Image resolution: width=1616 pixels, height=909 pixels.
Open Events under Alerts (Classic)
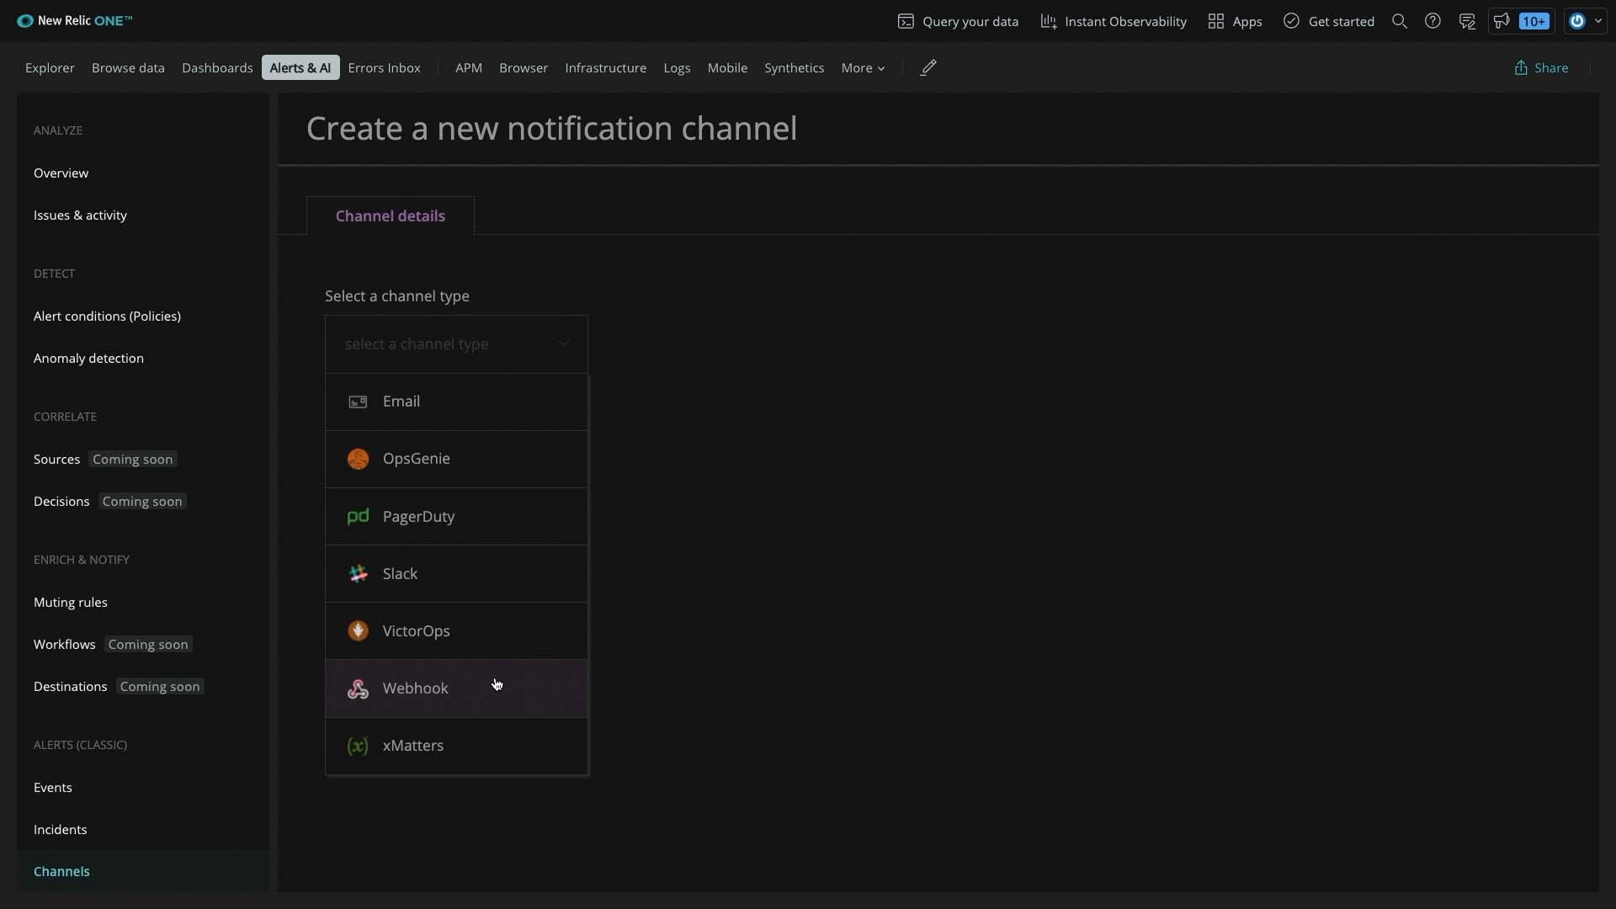tap(53, 787)
